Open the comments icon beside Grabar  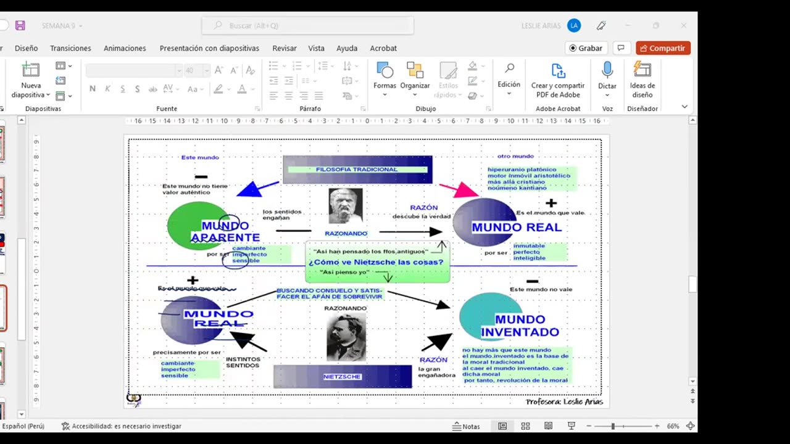pyautogui.click(x=622, y=48)
